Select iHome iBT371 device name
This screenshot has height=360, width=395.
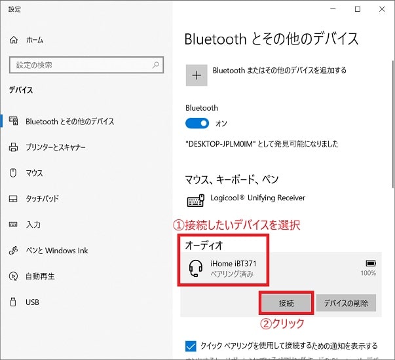(233, 264)
